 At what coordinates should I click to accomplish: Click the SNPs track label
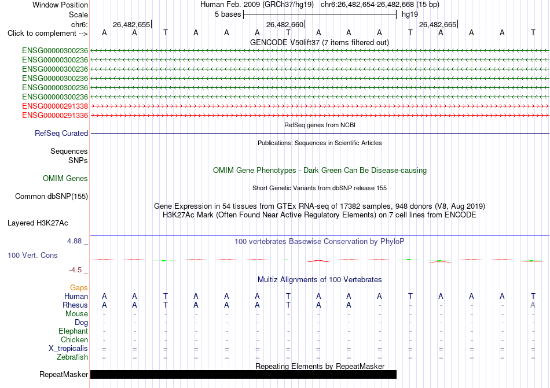tap(78, 160)
